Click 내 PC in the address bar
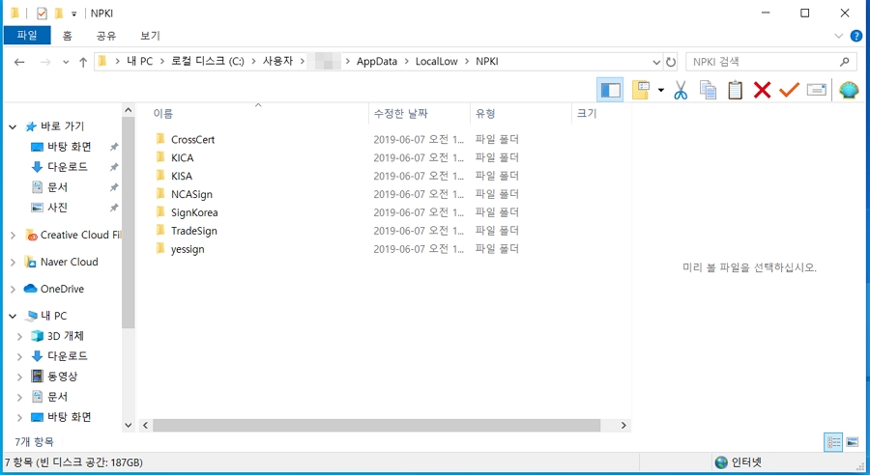 tap(139, 62)
